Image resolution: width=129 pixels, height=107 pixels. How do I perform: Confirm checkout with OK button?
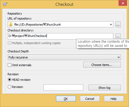[x=66, y=99]
